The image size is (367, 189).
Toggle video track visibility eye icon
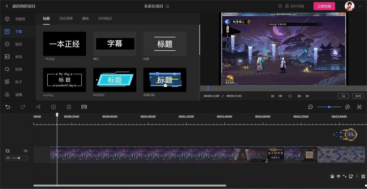(x=26, y=151)
